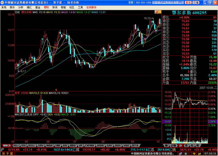Open the 社区 menu

pyautogui.click(x=72, y=7)
